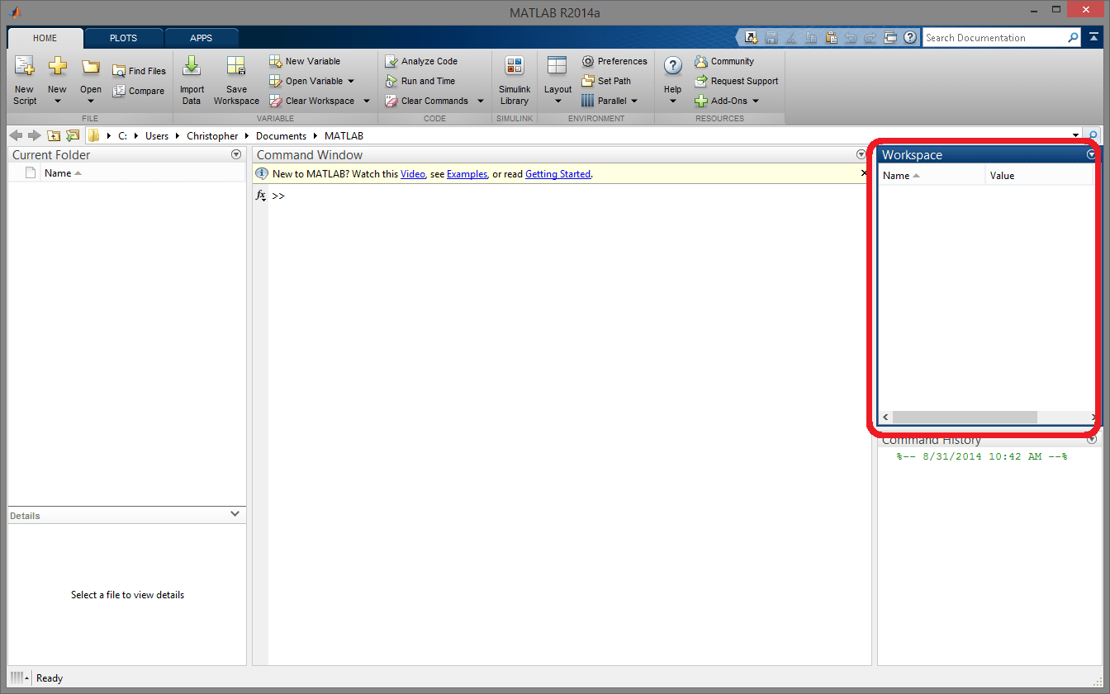Click the Documents folder in the address bar
The height and width of the screenshot is (694, 1110).
click(x=281, y=136)
